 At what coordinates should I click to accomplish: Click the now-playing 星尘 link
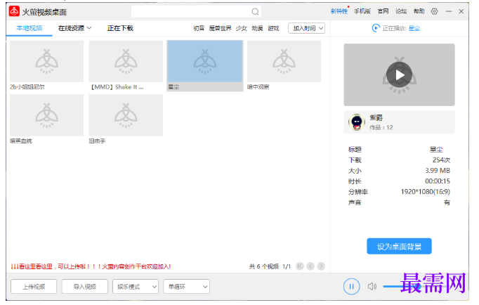[x=414, y=28]
